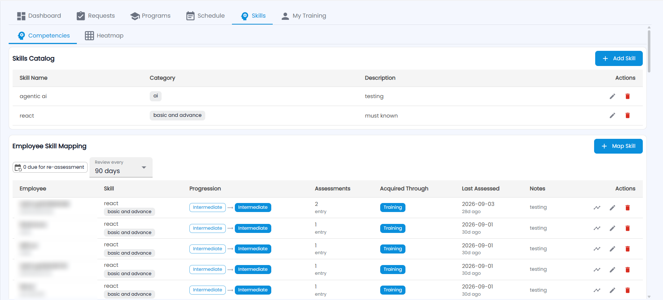Click the Progression column header
663x300 pixels.
click(x=205, y=189)
